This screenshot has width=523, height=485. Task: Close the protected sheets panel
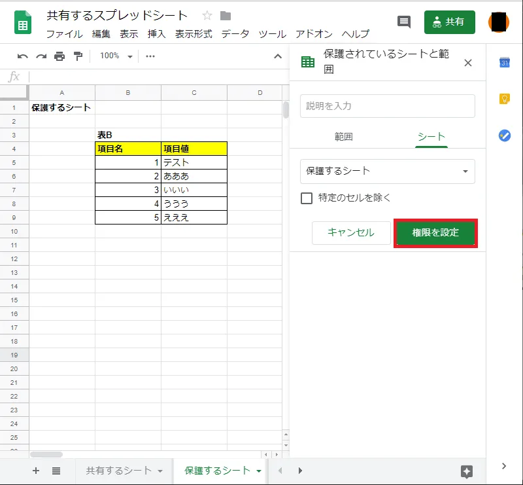pos(468,63)
